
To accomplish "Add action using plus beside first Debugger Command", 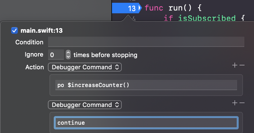I will [x=235, y=65].
